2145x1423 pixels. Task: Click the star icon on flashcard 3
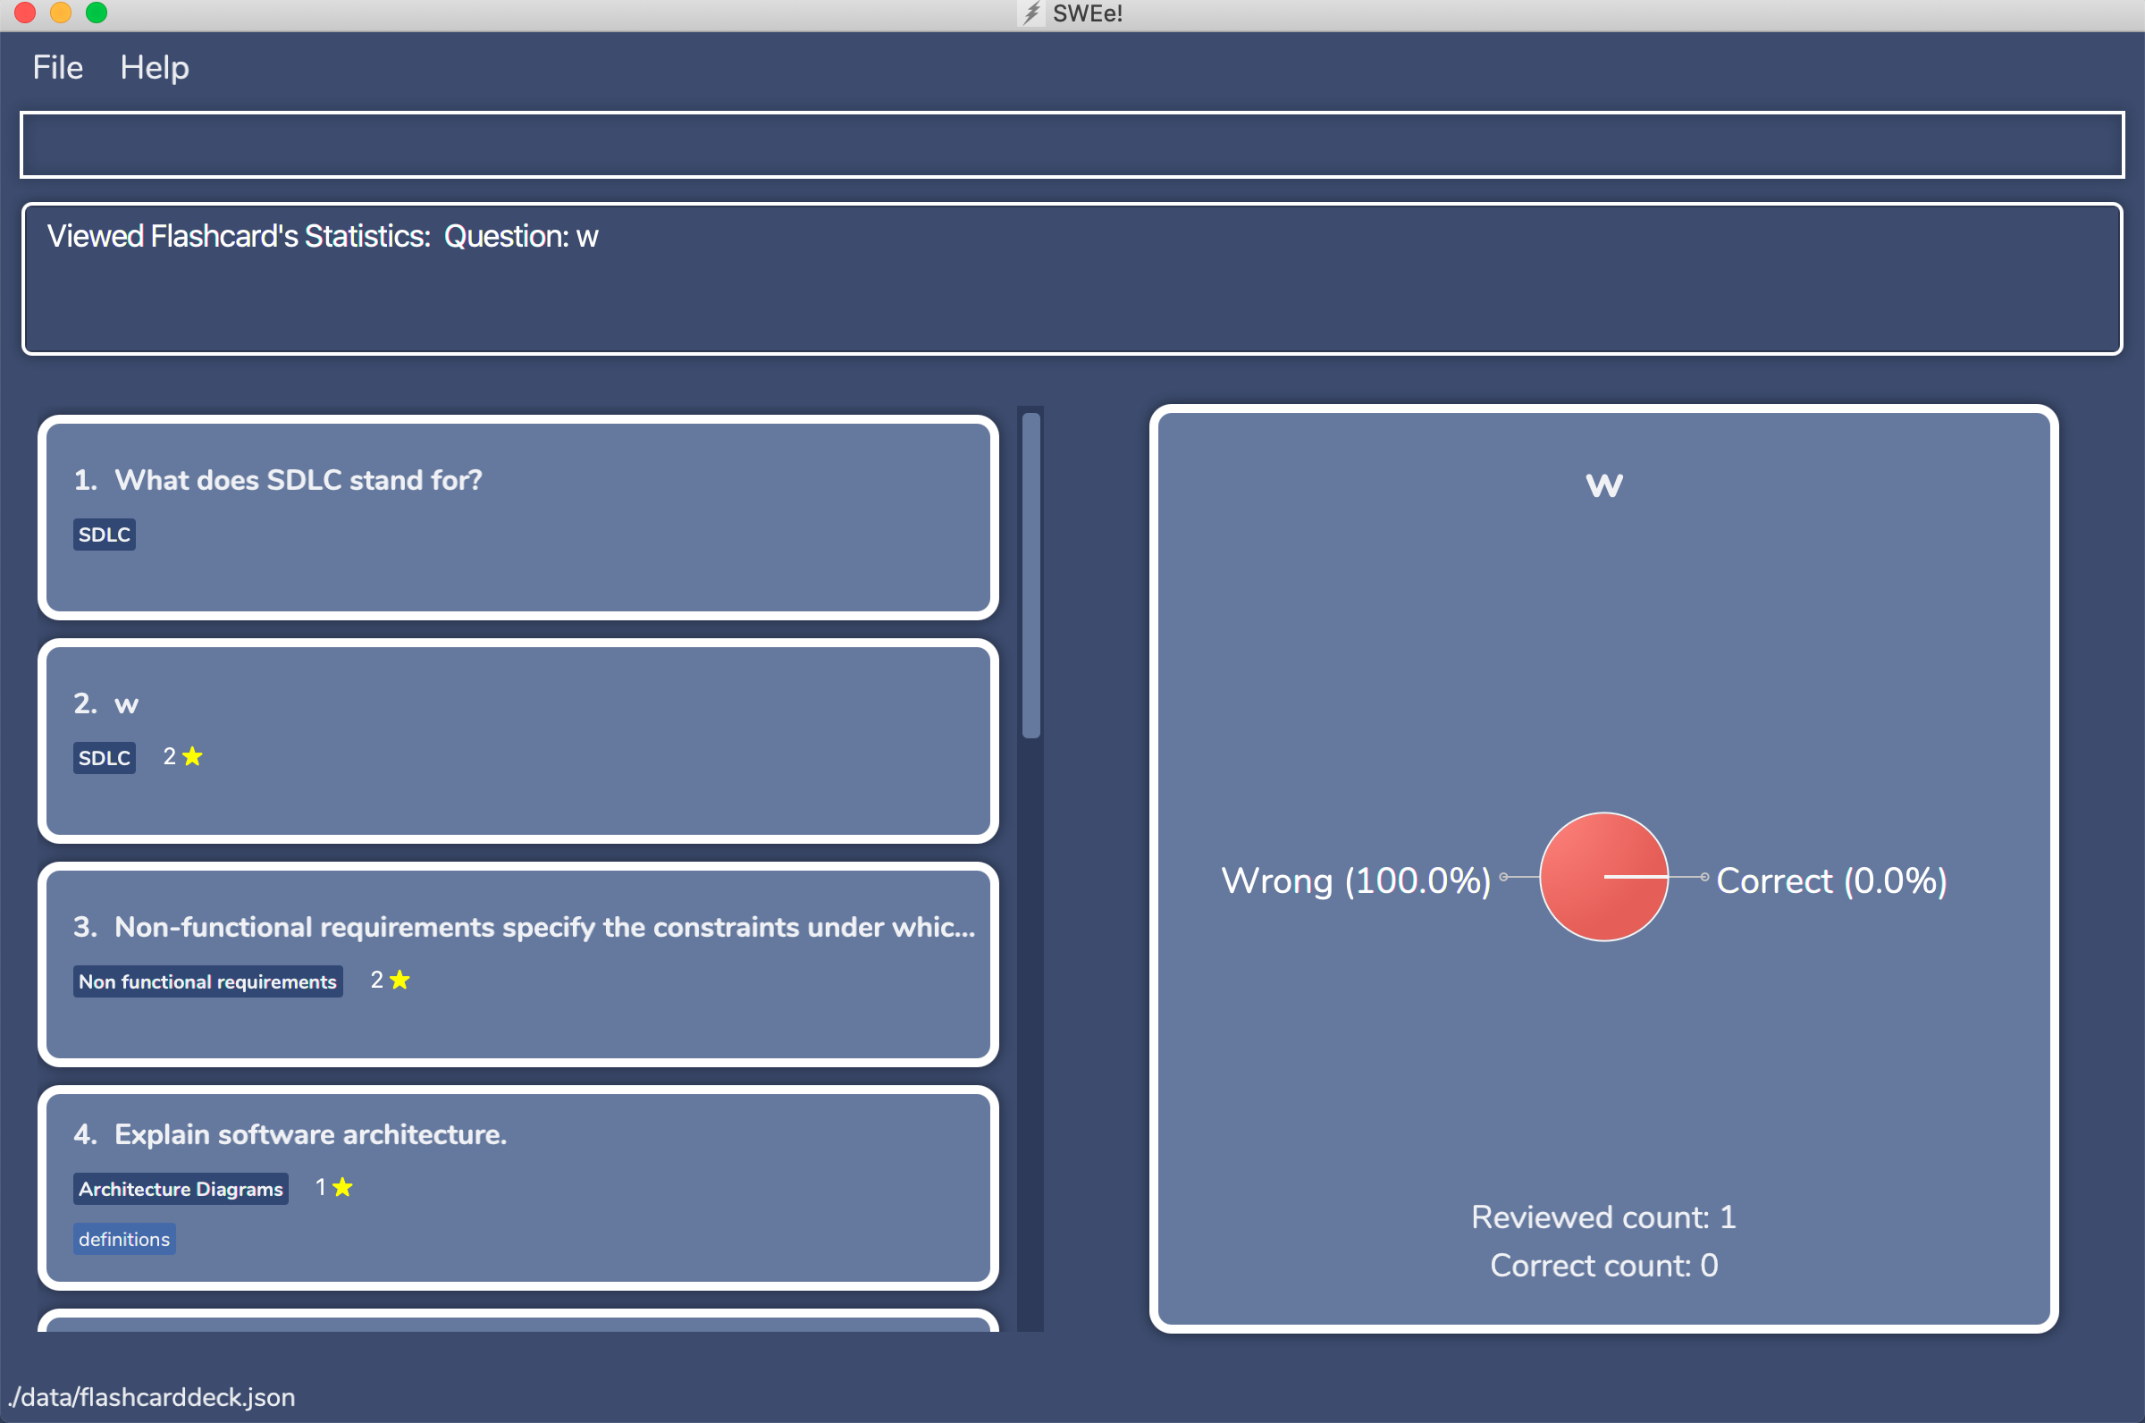(x=400, y=980)
